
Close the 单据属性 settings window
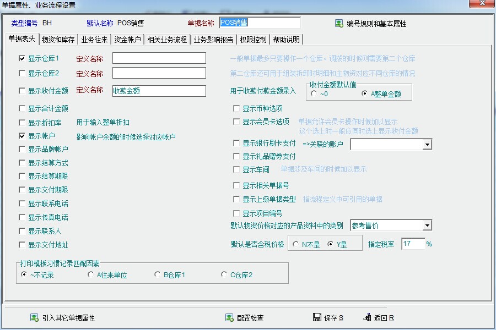tap(482, 5)
